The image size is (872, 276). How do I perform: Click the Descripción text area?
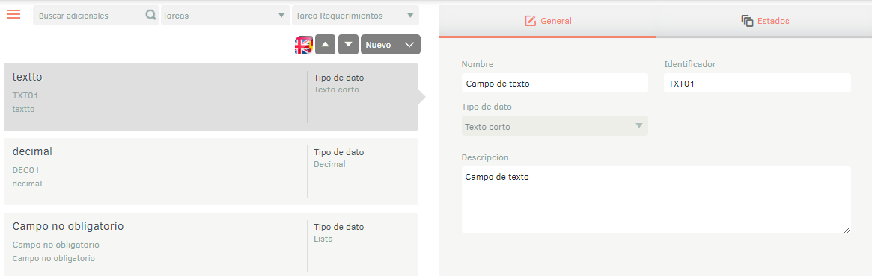tap(656, 199)
